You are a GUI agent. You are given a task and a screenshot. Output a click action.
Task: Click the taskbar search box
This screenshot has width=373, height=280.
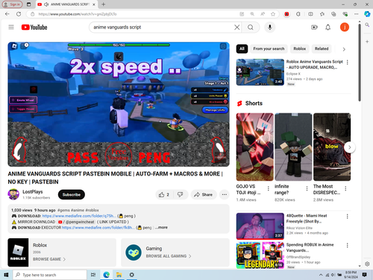50,275
